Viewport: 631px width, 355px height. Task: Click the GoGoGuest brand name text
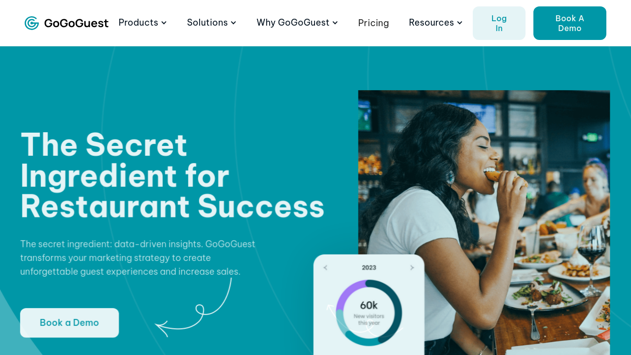point(76,23)
